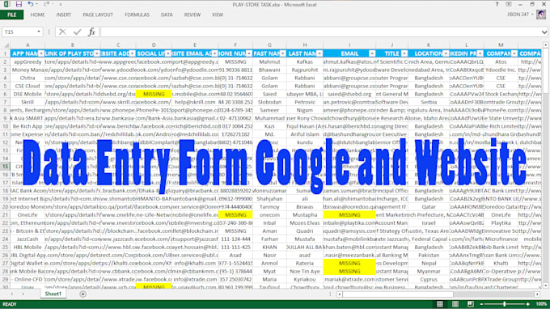Screen dimensions: 550x309
Task: Click the Save icon in quick access toolbar
Action: pos(19,4)
